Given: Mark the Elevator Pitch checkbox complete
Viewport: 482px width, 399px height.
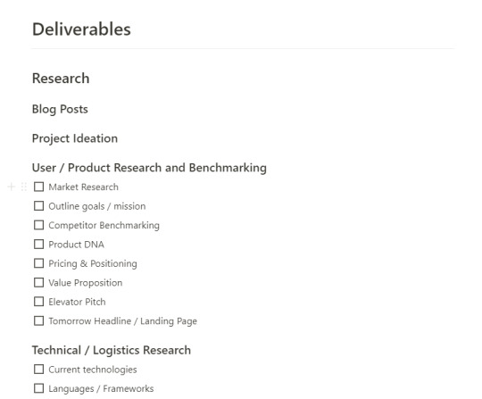Looking at the screenshot, I should tap(38, 302).
